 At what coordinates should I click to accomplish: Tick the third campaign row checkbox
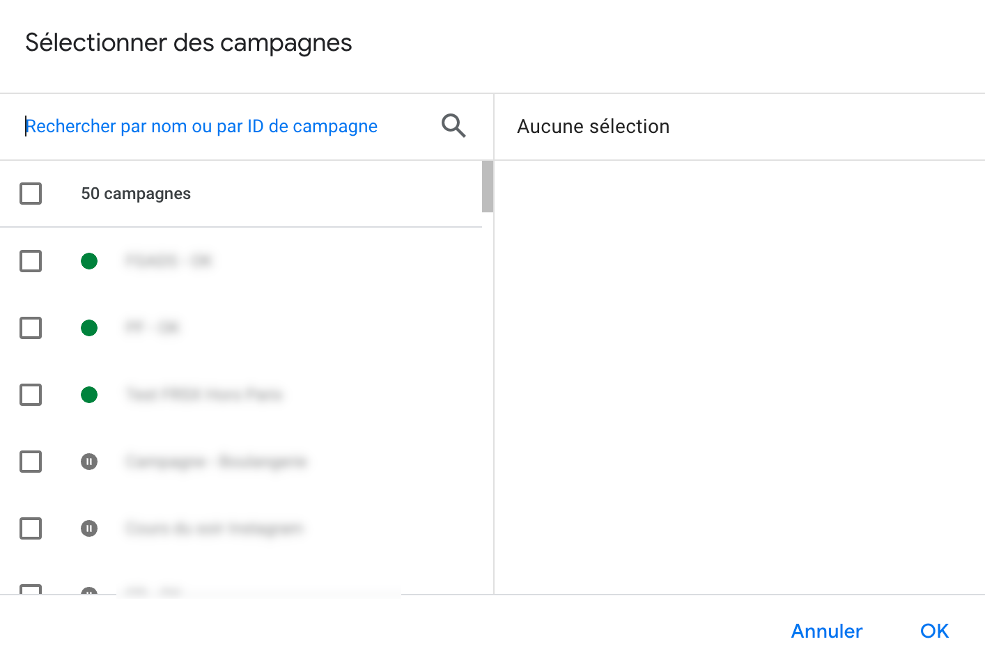[31, 395]
